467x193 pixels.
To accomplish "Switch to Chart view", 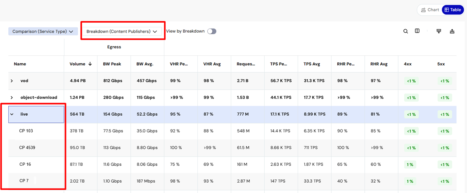I will (x=430, y=10).
